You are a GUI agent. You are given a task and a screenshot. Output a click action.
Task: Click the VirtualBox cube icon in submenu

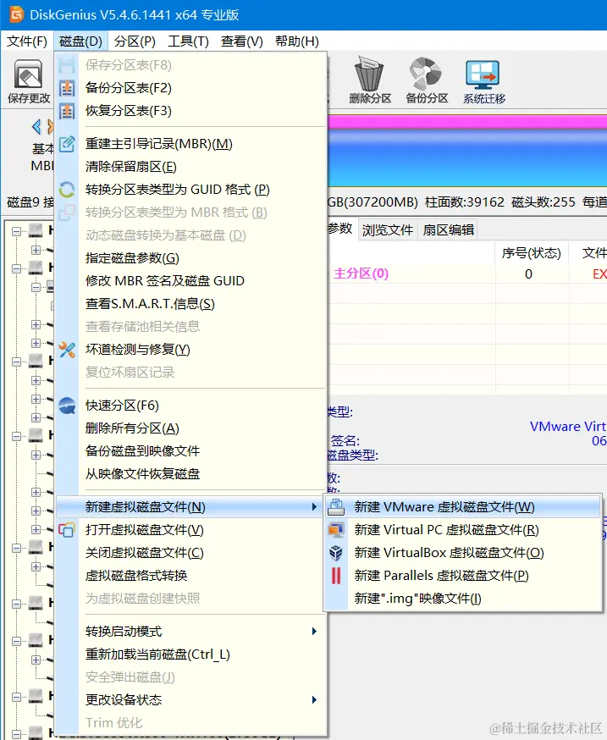335,553
